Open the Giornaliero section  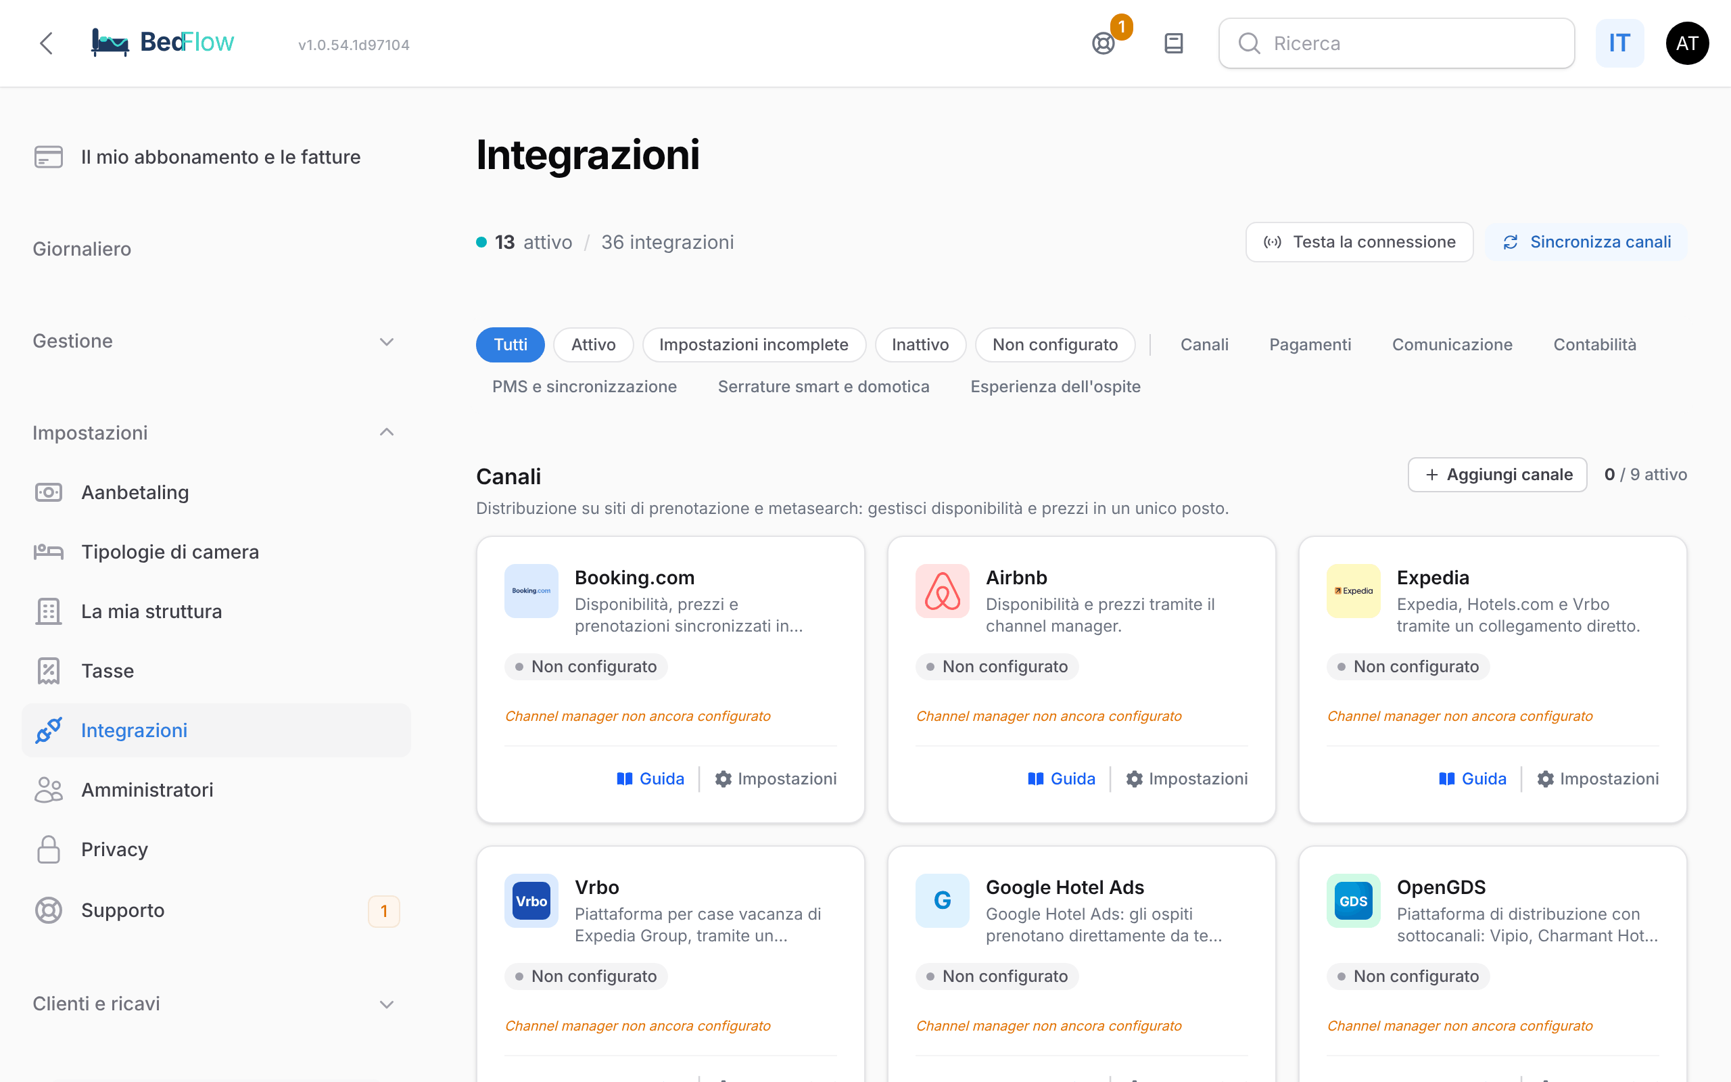[82, 249]
